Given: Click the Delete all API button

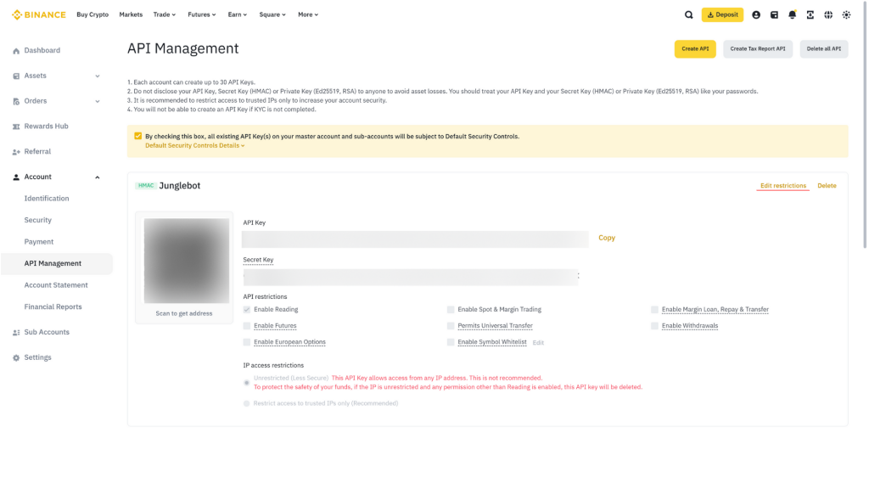Looking at the screenshot, I should click(x=823, y=48).
